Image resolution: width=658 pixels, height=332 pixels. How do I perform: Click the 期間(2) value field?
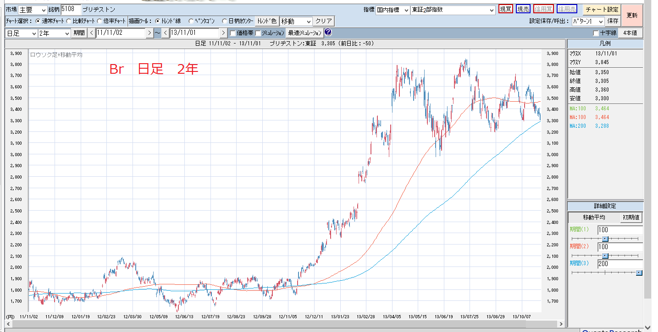pos(620,247)
